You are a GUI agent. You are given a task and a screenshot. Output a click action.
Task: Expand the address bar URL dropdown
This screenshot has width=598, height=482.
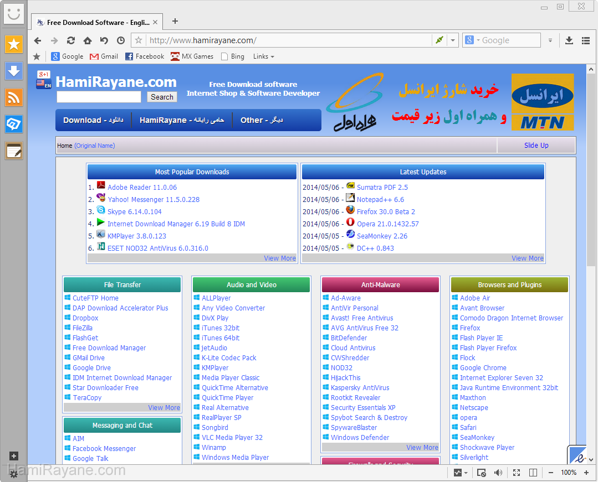[453, 40]
